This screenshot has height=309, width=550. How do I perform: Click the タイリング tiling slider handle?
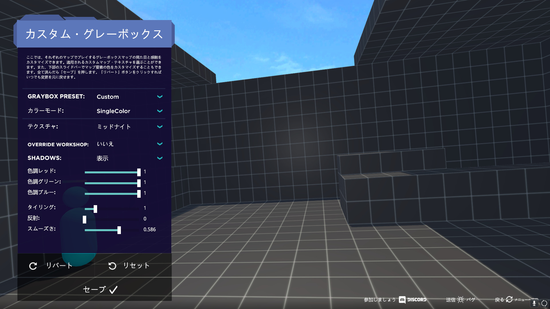click(x=95, y=209)
